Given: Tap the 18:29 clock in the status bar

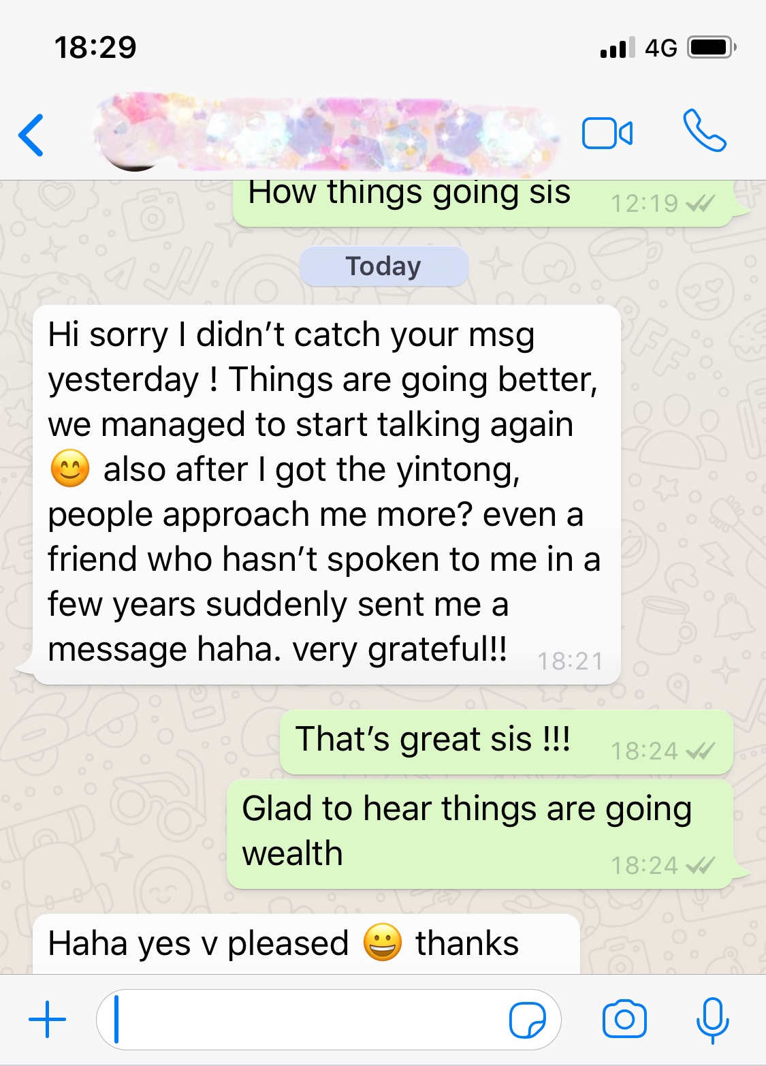Looking at the screenshot, I should coord(95,48).
